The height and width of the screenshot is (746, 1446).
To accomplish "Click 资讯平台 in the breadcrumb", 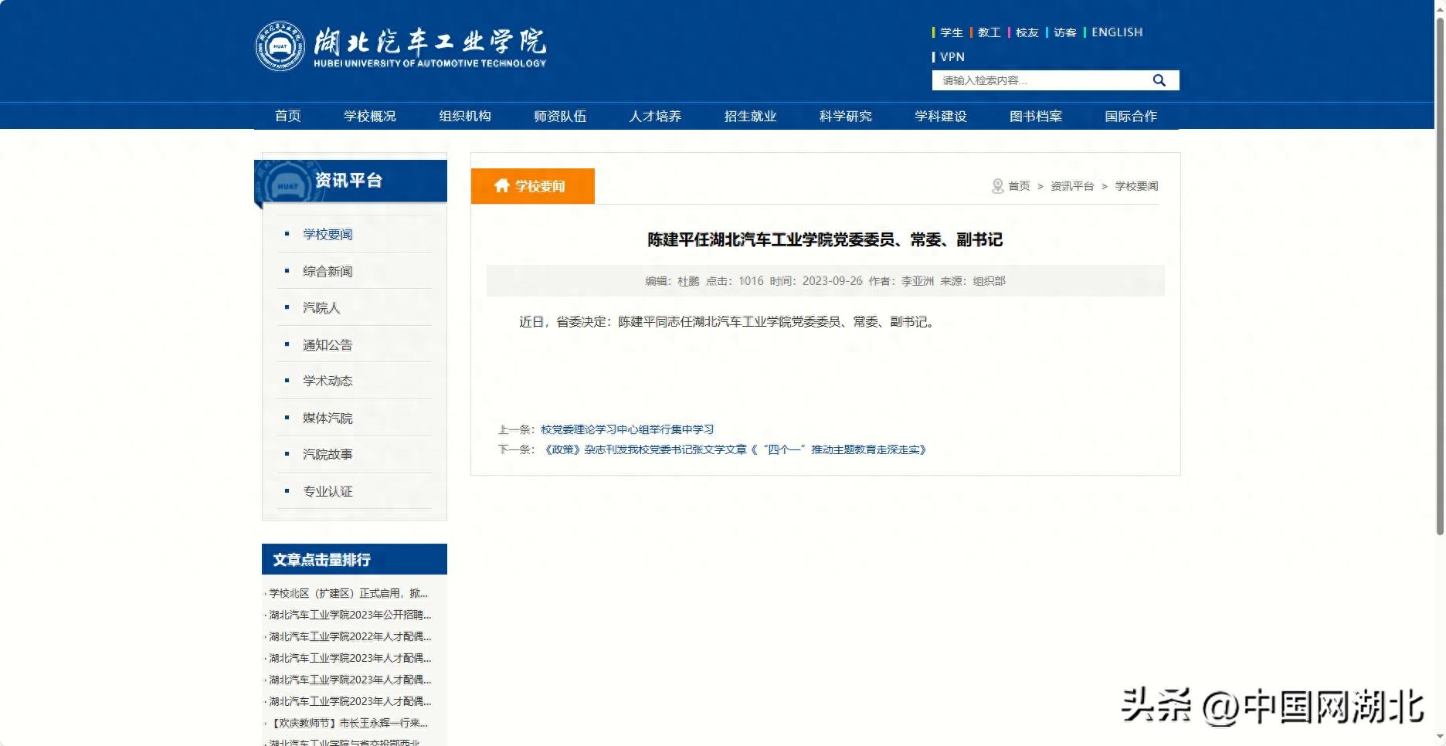I will click(x=1071, y=186).
